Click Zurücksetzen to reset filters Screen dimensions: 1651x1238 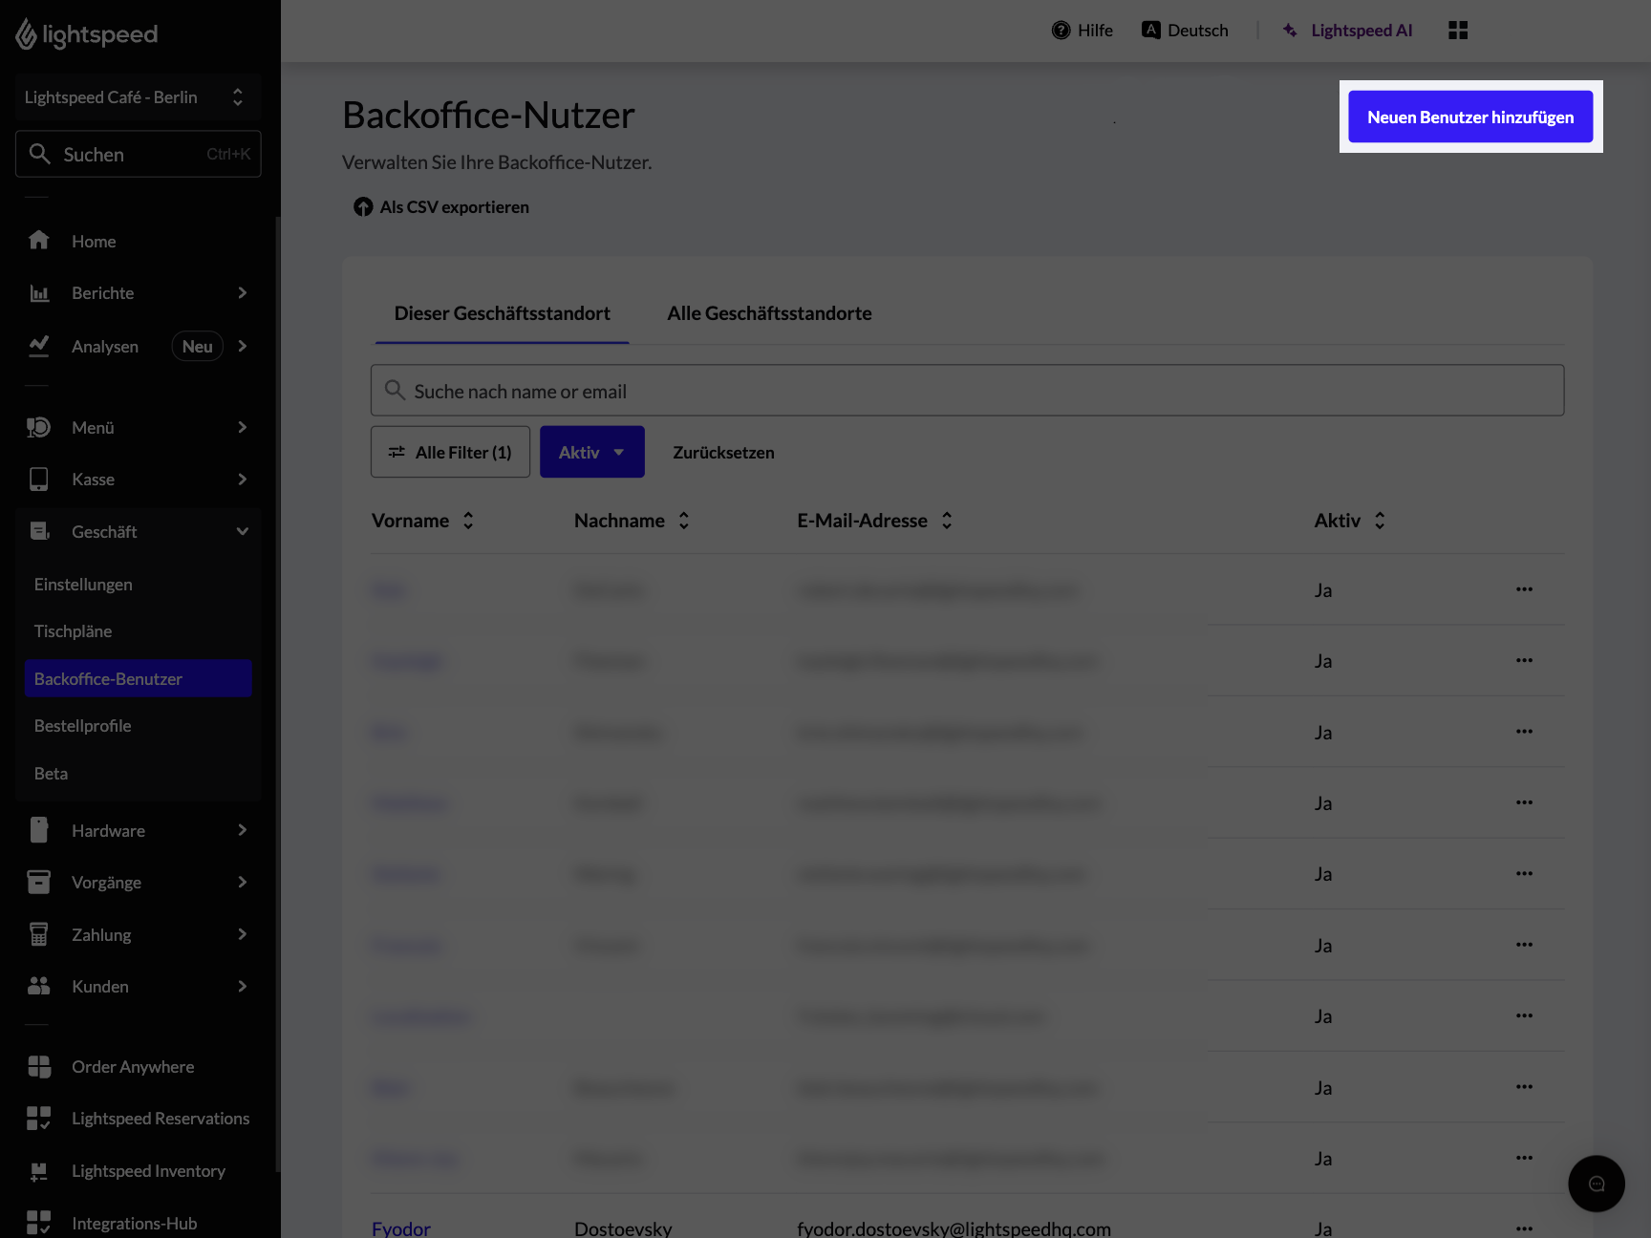[x=723, y=453]
